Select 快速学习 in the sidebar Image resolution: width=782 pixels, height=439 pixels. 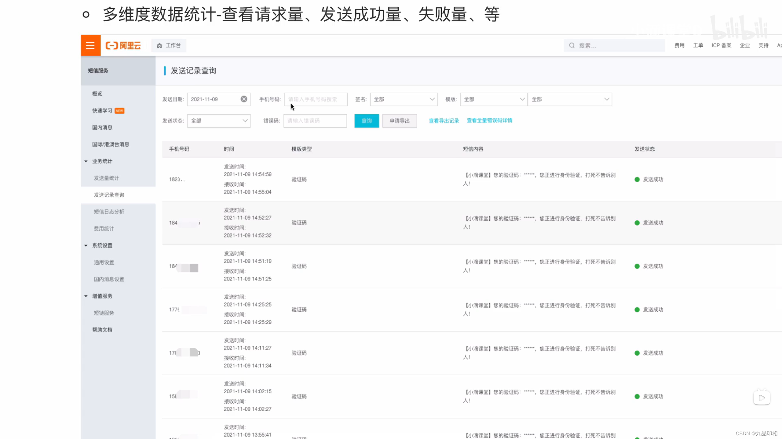102,111
